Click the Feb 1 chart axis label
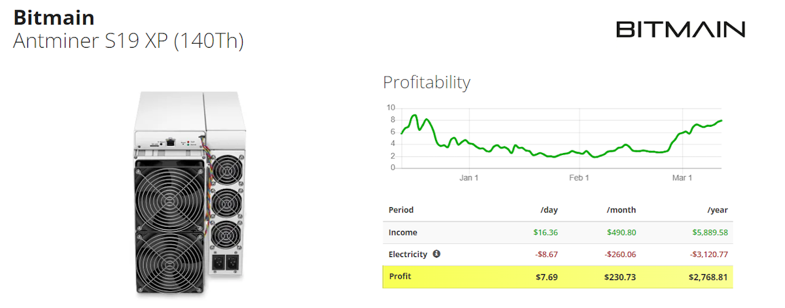This screenshot has width=785, height=308. [579, 178]
